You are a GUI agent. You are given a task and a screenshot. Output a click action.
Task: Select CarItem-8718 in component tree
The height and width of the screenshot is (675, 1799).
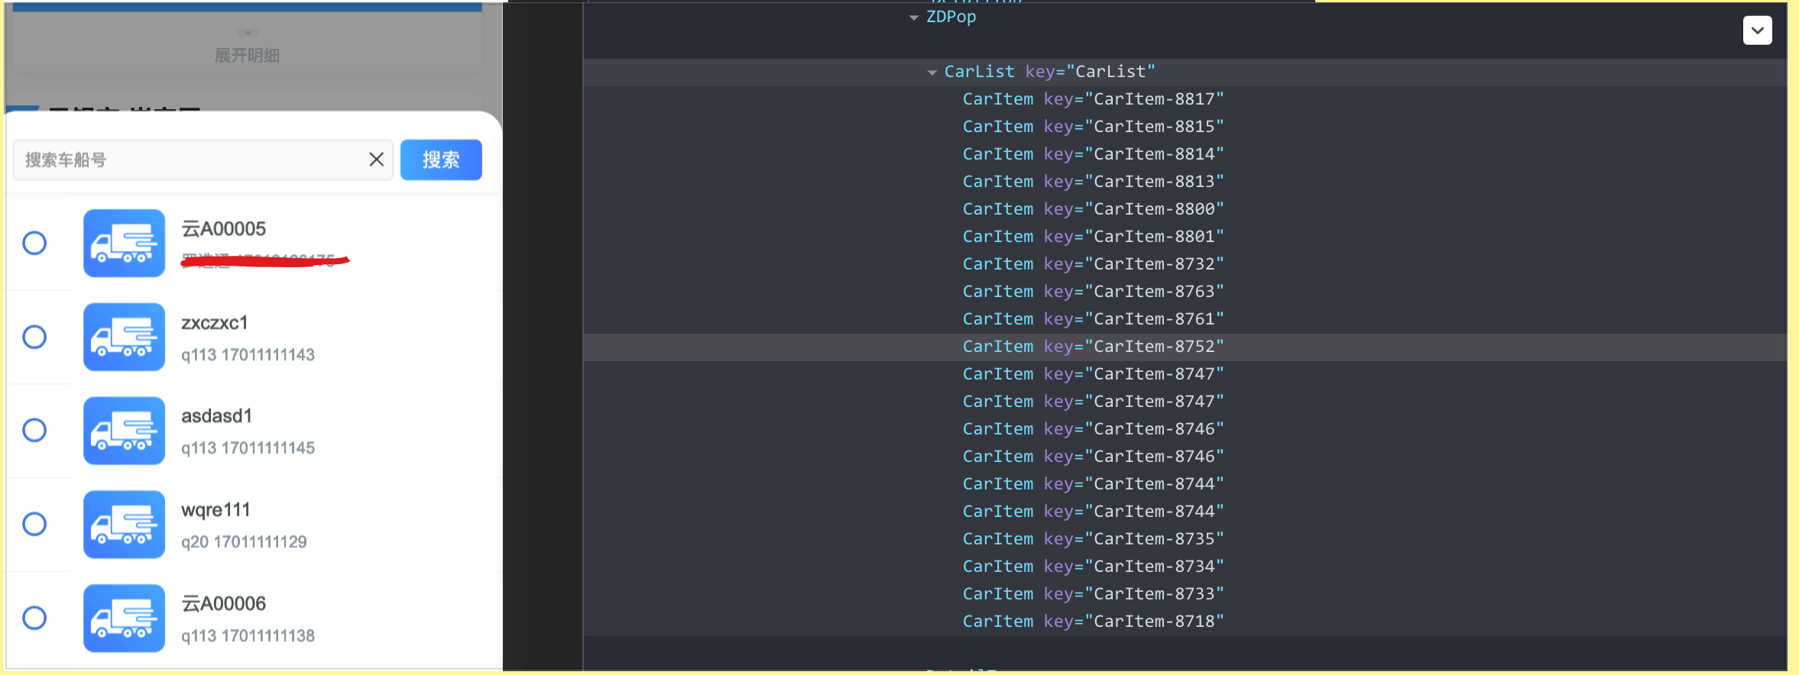[1093, 622]
